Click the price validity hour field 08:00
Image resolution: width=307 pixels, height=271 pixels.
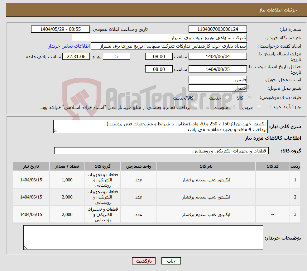159,69
